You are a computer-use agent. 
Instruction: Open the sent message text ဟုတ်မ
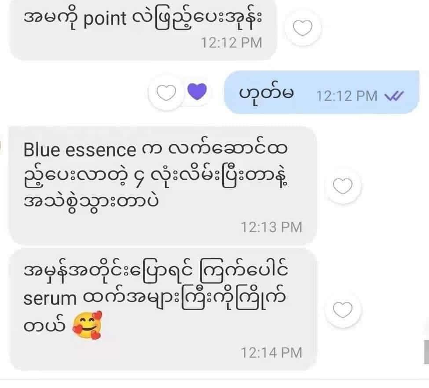(x=267, y=92)
